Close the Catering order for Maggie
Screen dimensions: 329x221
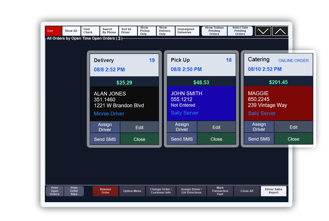point(293,139)
